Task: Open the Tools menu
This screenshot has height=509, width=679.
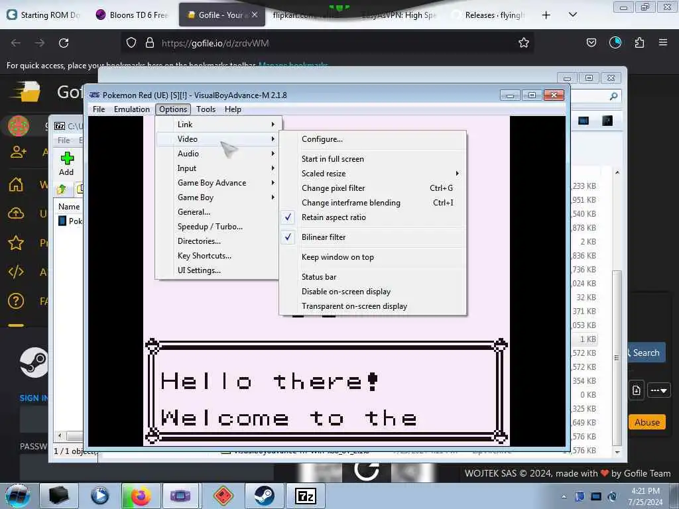Action: pos(206,109)
